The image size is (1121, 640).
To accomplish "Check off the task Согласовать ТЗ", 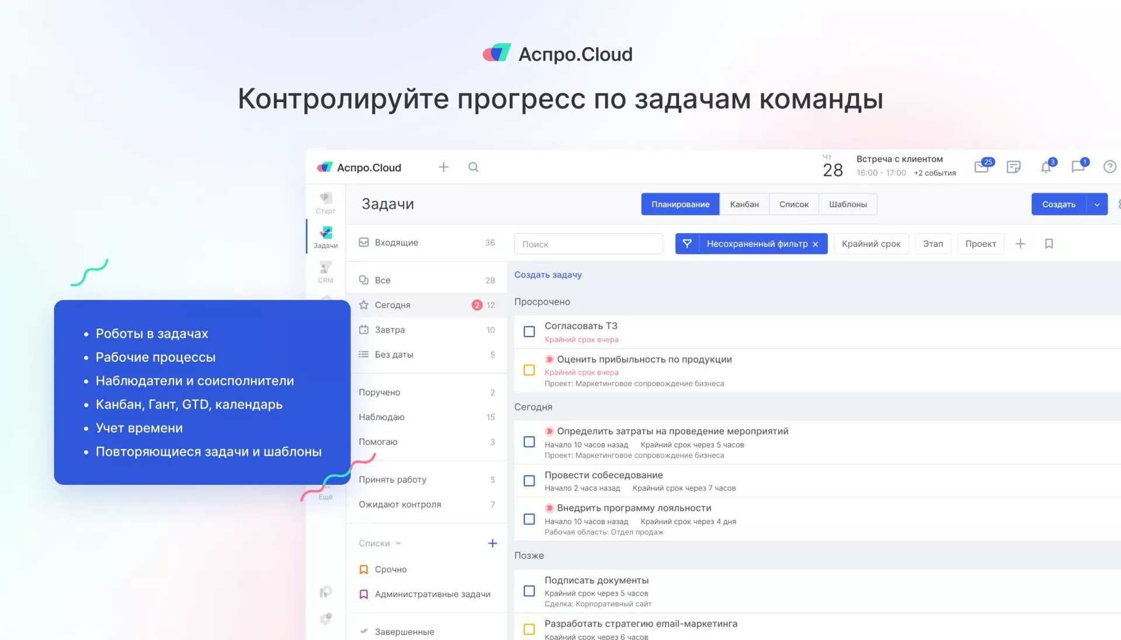I will point(529,331).
